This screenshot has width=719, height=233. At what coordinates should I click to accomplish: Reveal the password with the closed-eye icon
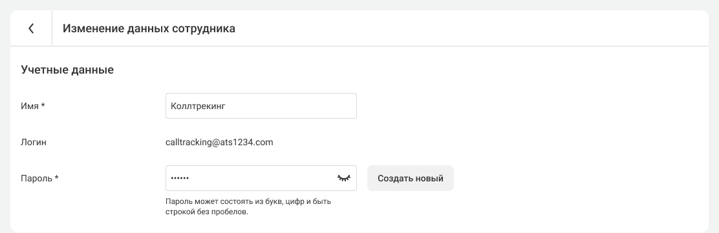(x=344, y=178)
